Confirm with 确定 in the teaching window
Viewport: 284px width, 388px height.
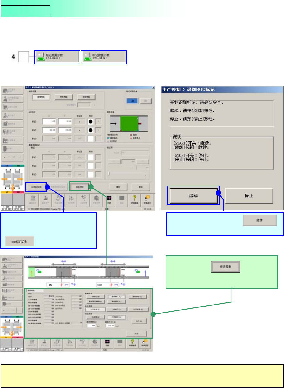click(x=118, y=187)
